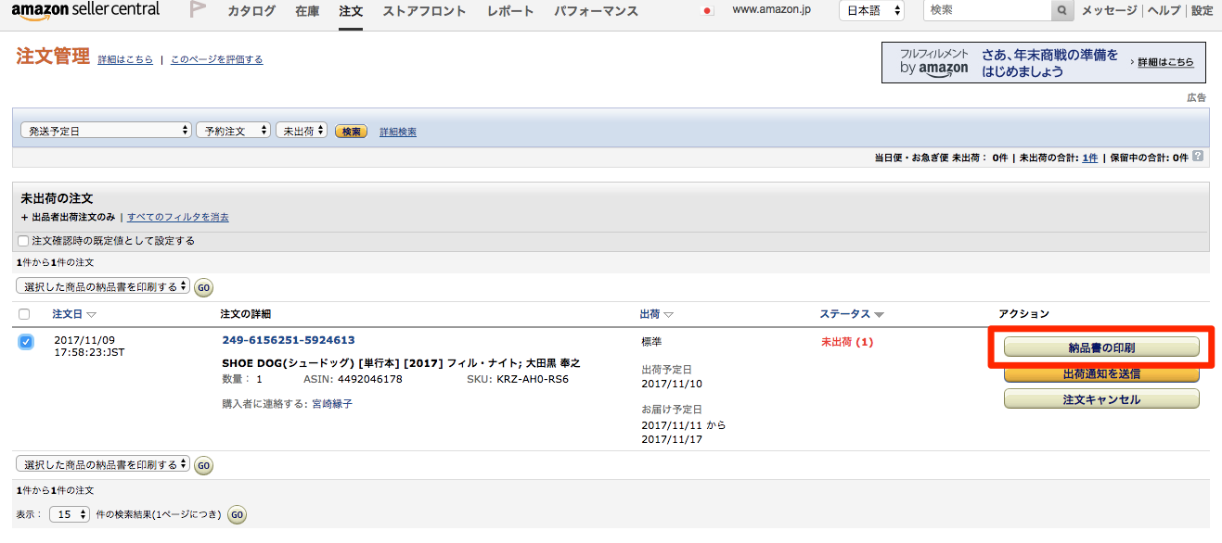Click 詳細はこちら in the FBA banner
Viewport: 1222px width, 543px height.
(x=1165, y=62)
